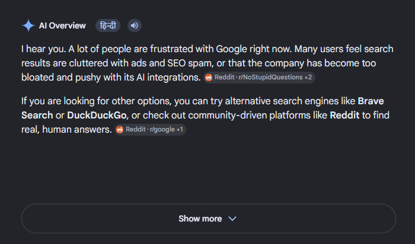
Task: Click the words "SEO spam"
Action: coord(190,63)
